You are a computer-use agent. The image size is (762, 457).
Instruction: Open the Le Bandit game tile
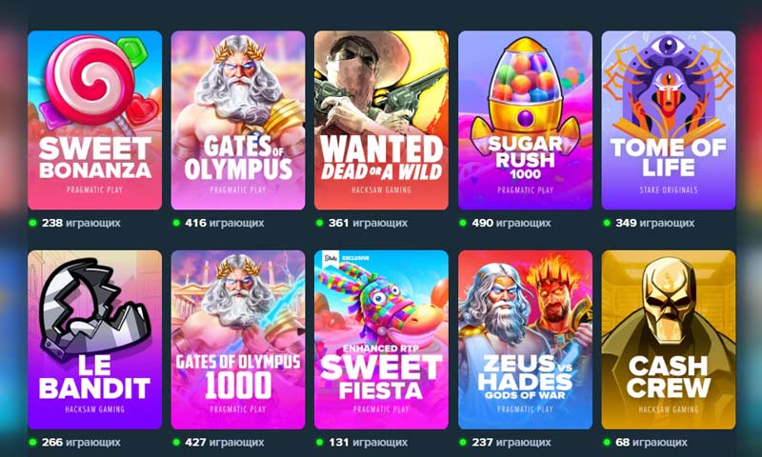[94, 340]
